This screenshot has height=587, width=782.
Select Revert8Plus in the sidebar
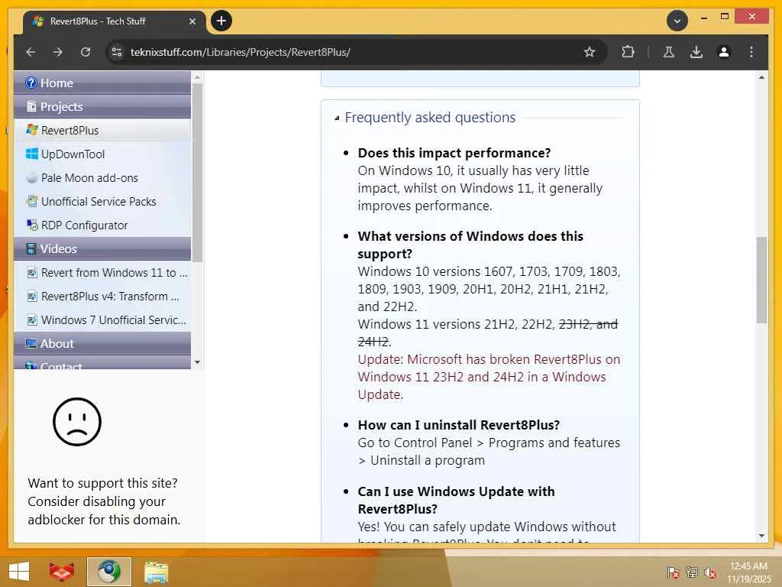(x=102, y=130)
